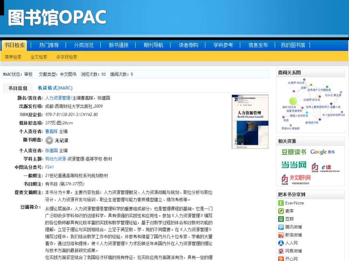The image size is (349, 261).
Task: Switch to the 书目信息 tab
Action: [x=18, y=88]
